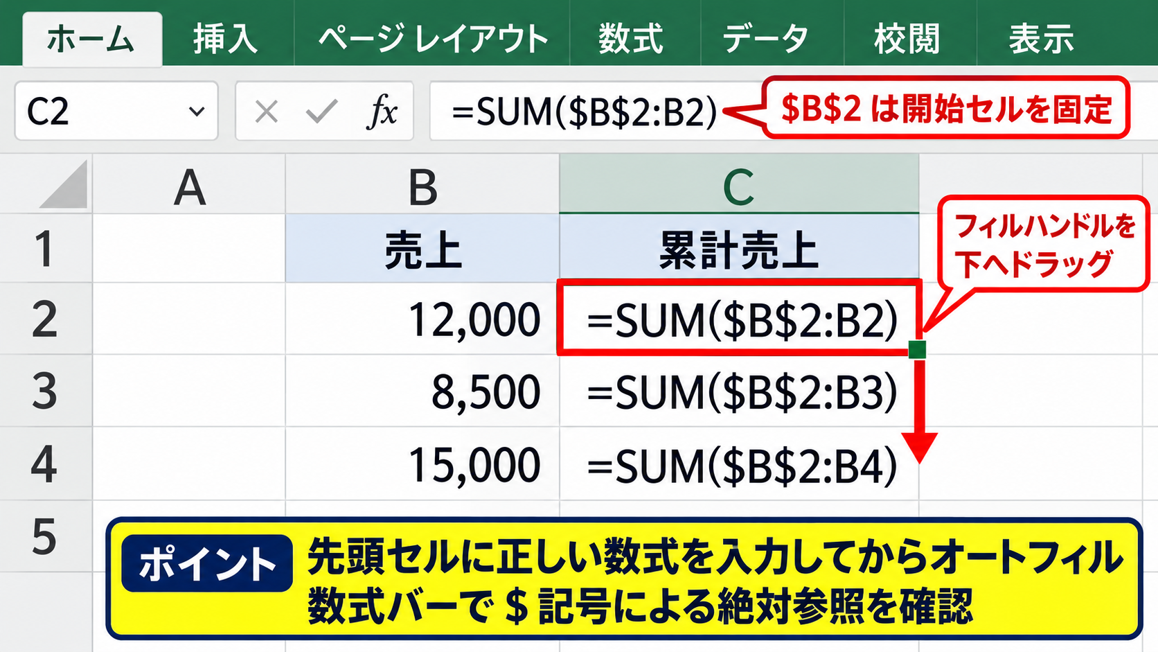Switch to the 表示 tab
The width and height of the screenshot is (1158, 652).
(1041, 39)
